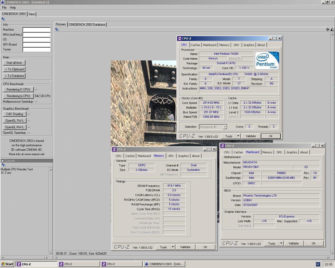Open Memory tab in CPU-Z Mainboard window

click(267, 152)
